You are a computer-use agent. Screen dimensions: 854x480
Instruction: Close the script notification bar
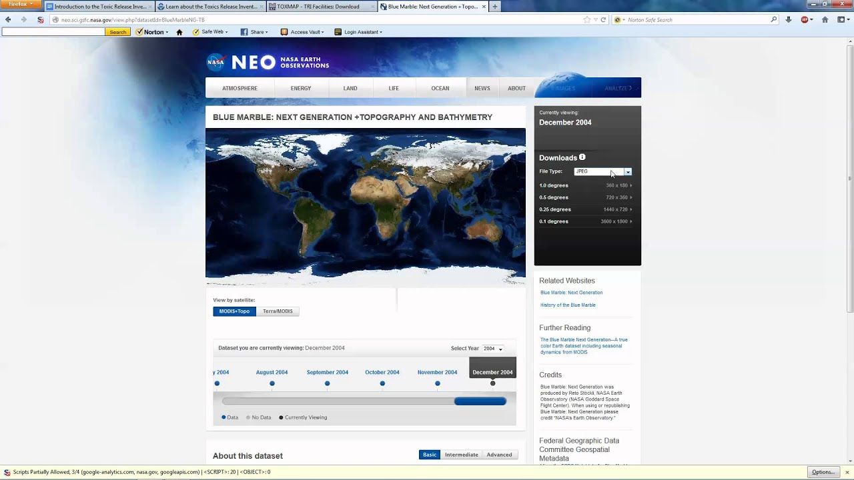point(847,472)
